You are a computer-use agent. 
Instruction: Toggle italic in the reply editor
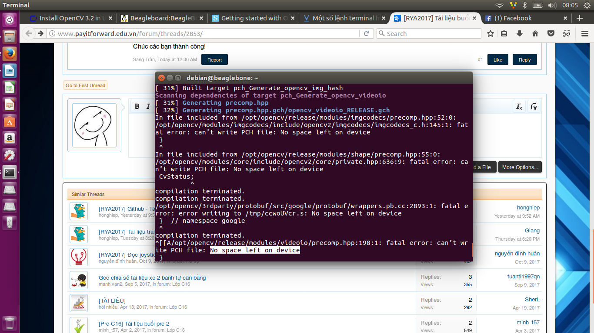(148, 106)
